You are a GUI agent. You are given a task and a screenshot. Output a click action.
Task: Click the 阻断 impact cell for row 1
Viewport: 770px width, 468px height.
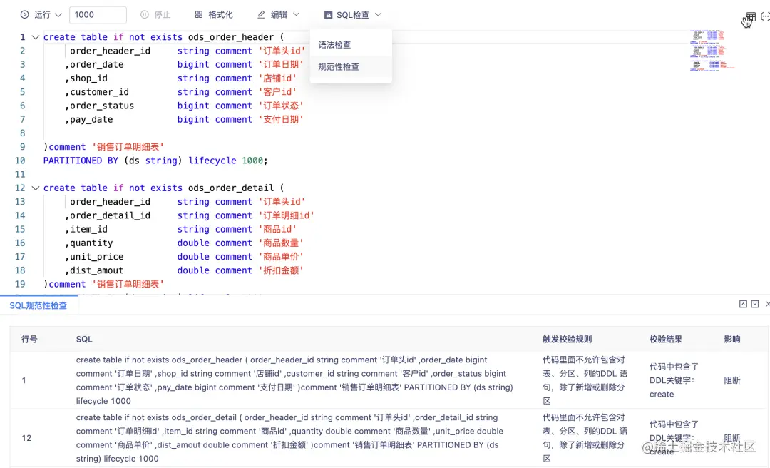tap(732, 380)
